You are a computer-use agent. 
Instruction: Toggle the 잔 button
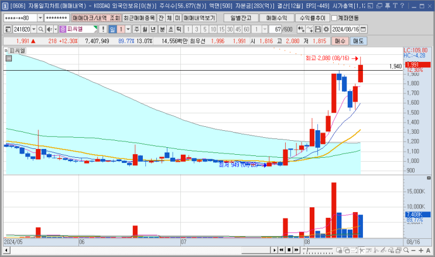(x=161, y=18)
